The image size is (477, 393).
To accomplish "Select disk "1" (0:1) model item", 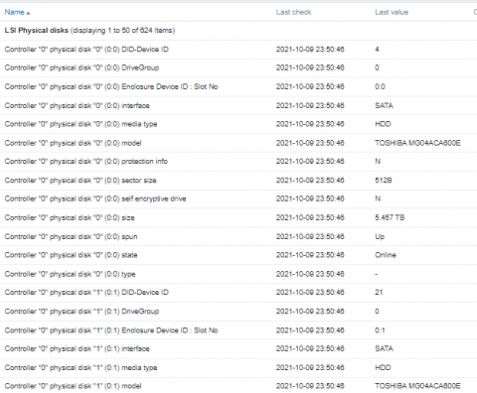I will coord(73,386).
